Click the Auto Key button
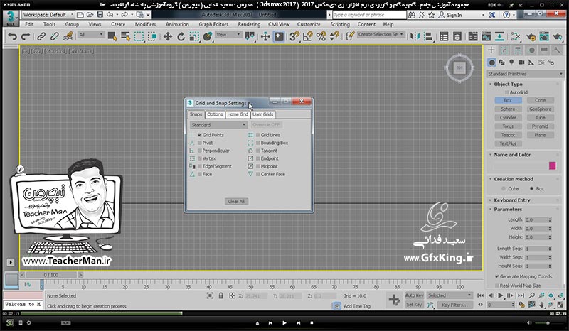 pyautogui.click(x=414, y=295)
